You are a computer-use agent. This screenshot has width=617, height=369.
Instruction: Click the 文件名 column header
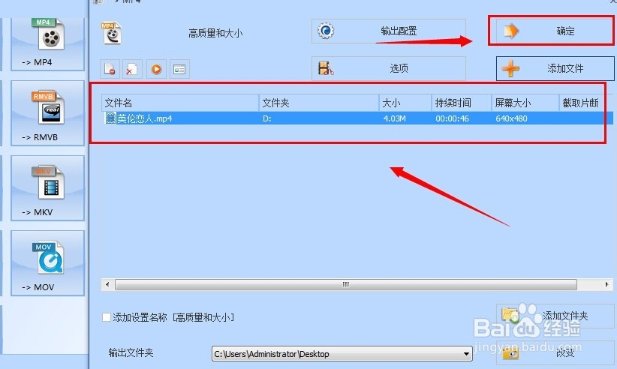click(x=180, y=103)
